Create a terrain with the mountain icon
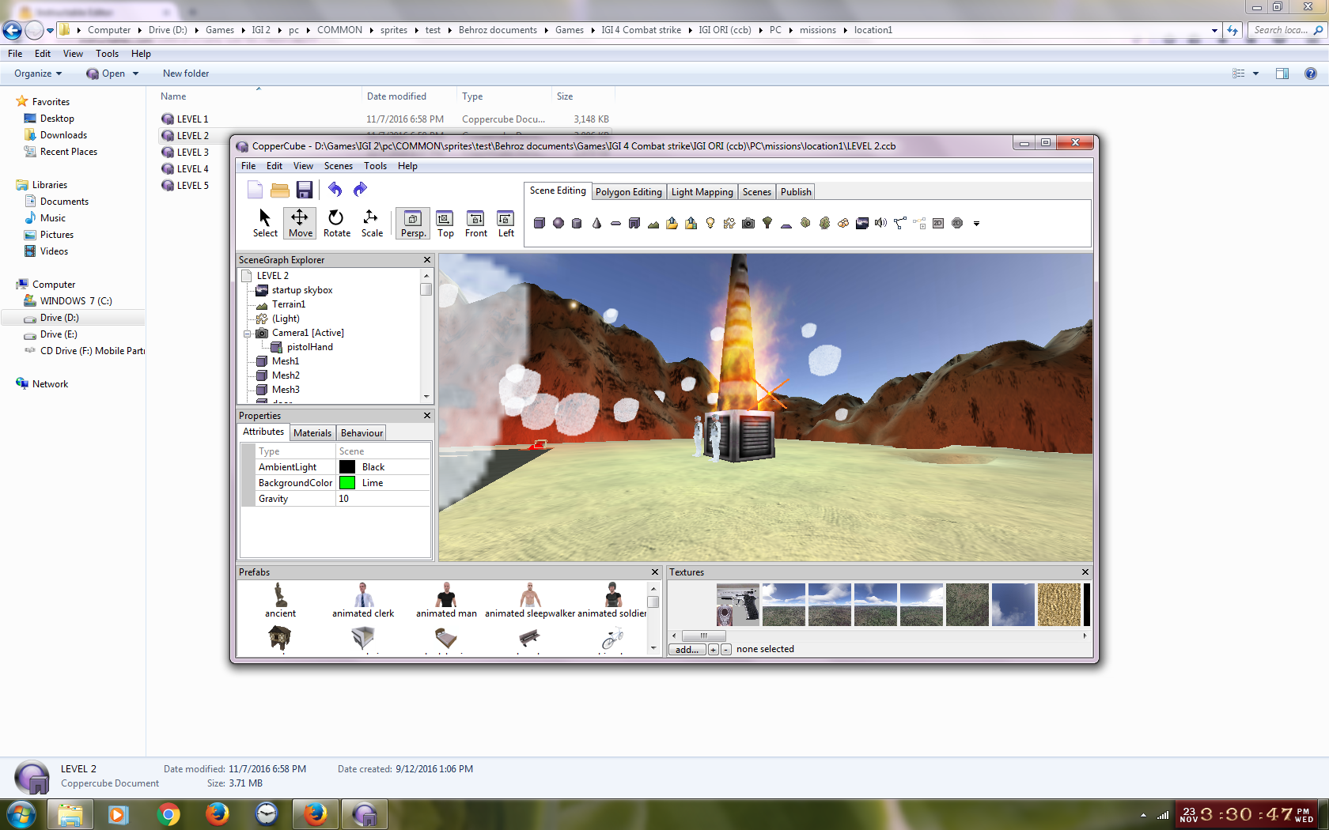 [653, 224]
